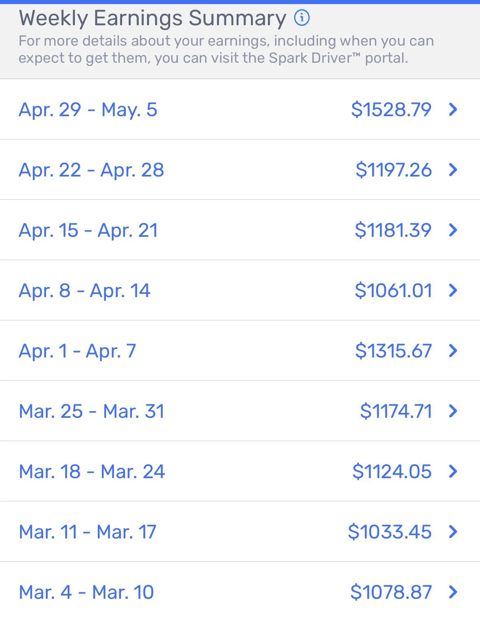Click the arrow next to $1124.05
480x620 pixels.
(x=453, y=471)
